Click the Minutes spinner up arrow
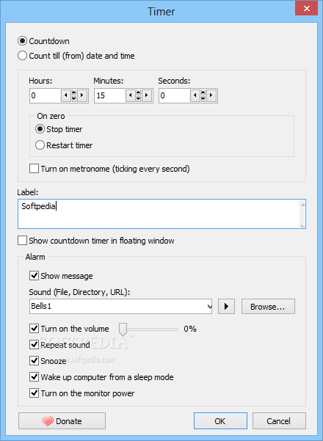Image resolution: width=323 pixels, height=441 pixels. pyautogui.click(x=139, y=92)
